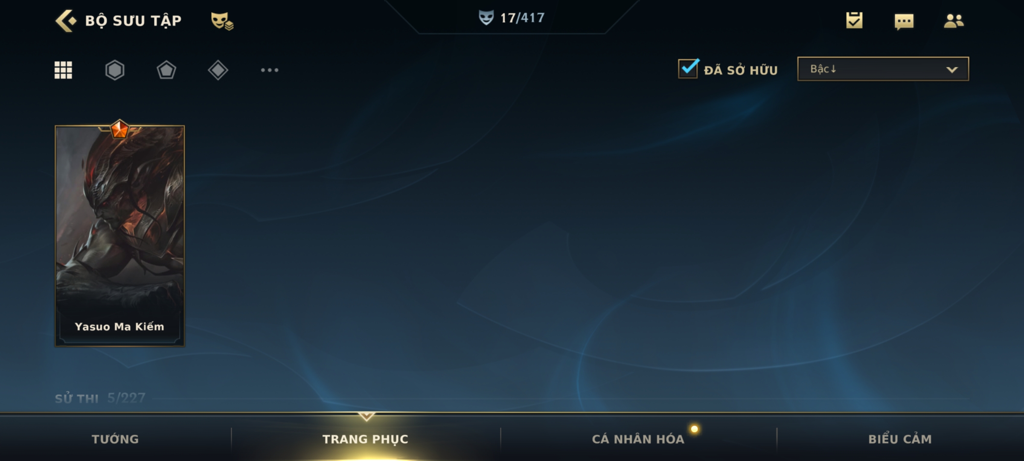Screen dimensions: 1024x461
Task: Open the skin shop mask-and-coins icon
Action: [x=222, y=21]
